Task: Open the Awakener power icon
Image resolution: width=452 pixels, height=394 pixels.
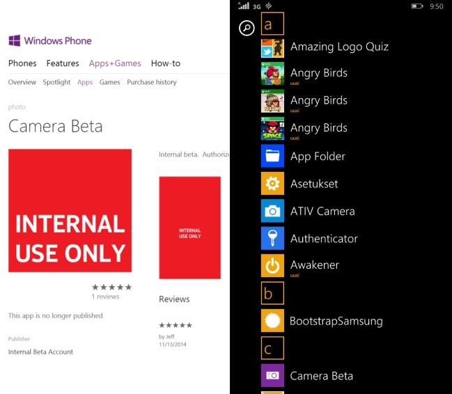Action: tap(272, 265)
